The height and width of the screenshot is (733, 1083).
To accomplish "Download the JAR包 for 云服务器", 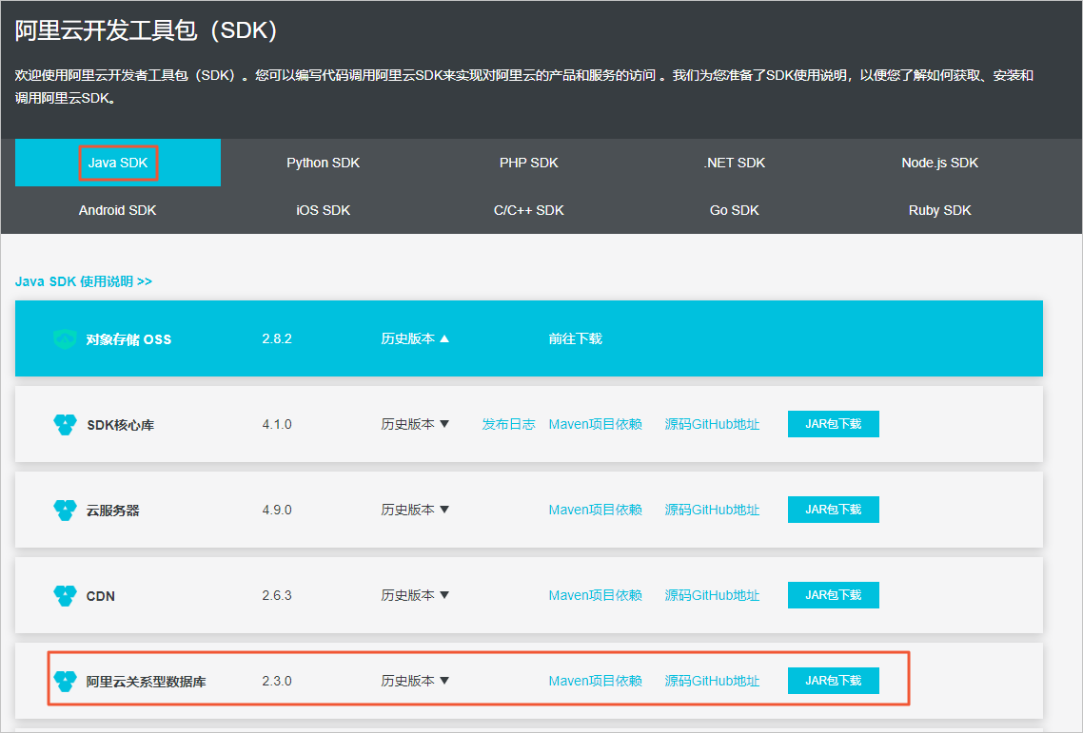I will (834, 510).
